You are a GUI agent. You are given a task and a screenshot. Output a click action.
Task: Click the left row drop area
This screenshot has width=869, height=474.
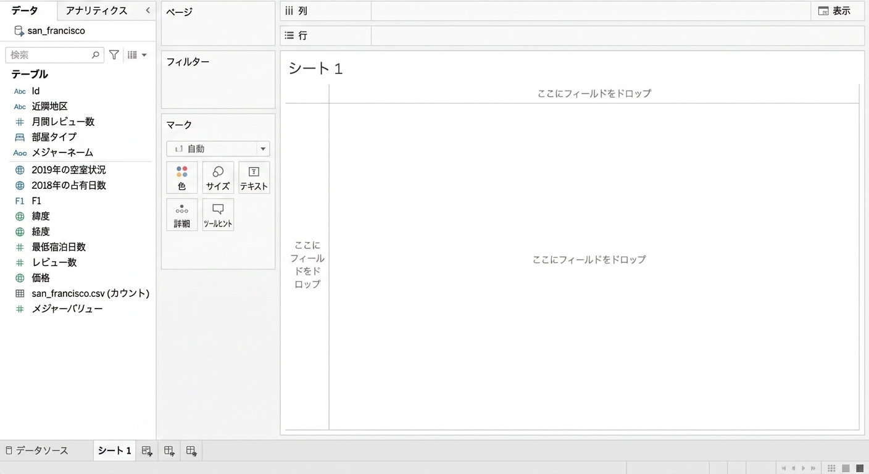tap(307, 265)
